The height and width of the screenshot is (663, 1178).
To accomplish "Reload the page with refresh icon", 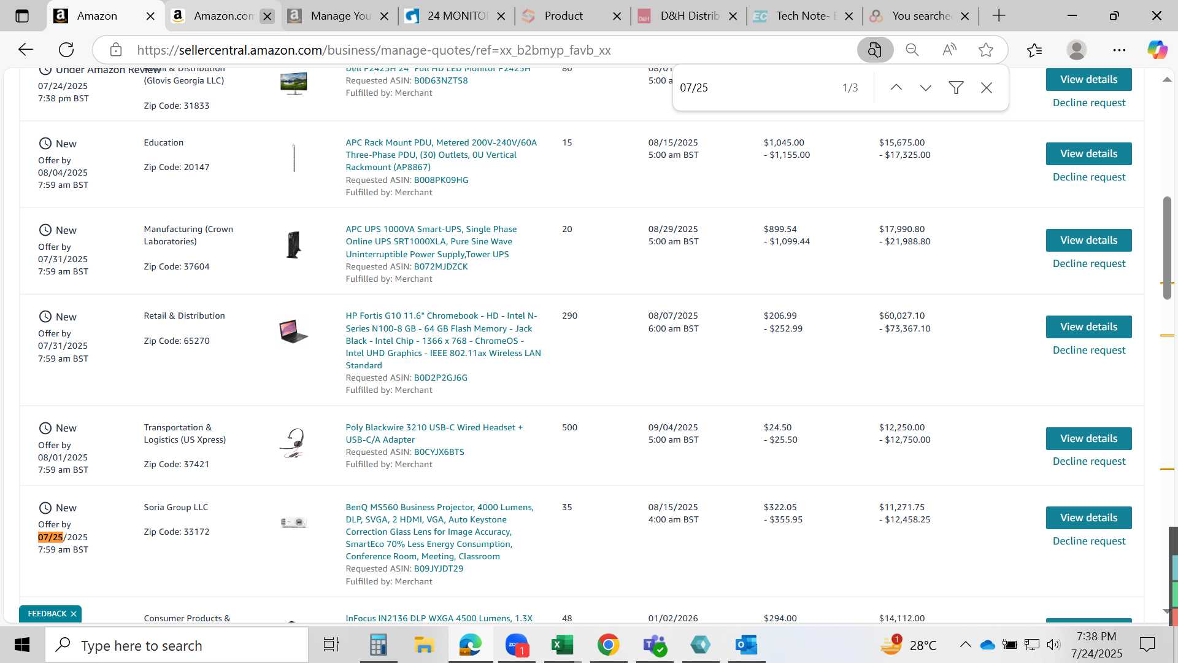I will [66, 50].
